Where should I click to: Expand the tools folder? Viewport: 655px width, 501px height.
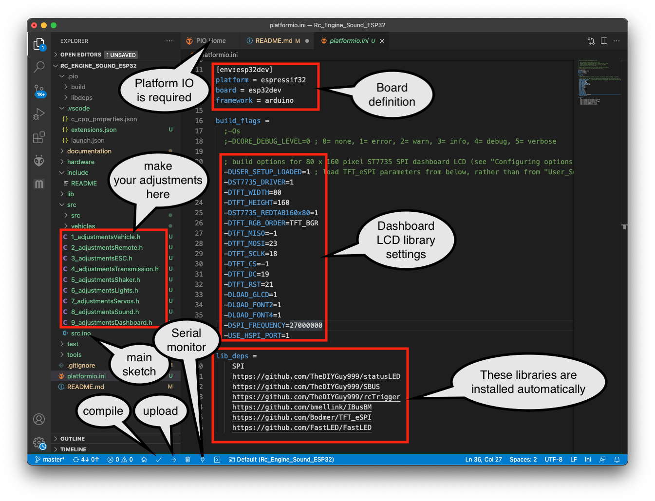tap(116, 355)
